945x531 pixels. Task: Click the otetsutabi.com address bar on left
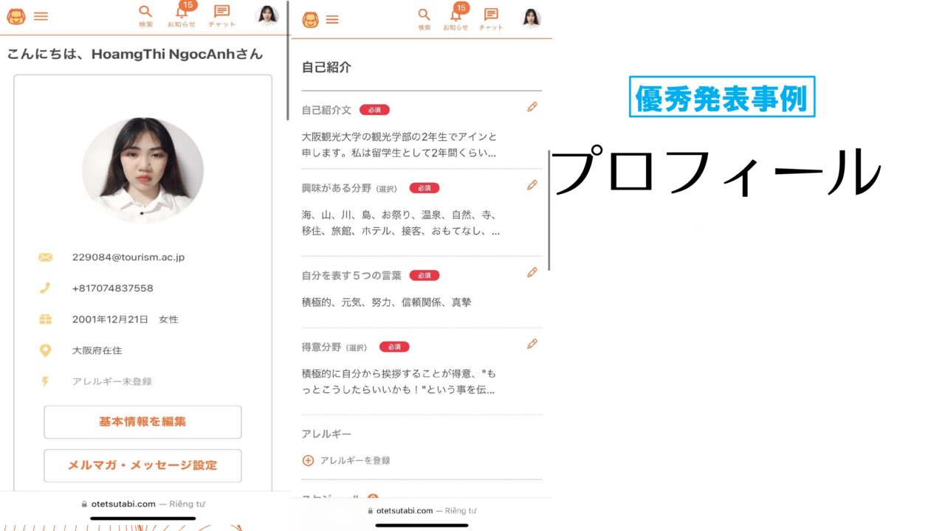142,504
